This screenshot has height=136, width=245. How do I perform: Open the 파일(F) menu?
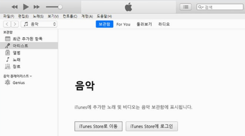(9, 16)
